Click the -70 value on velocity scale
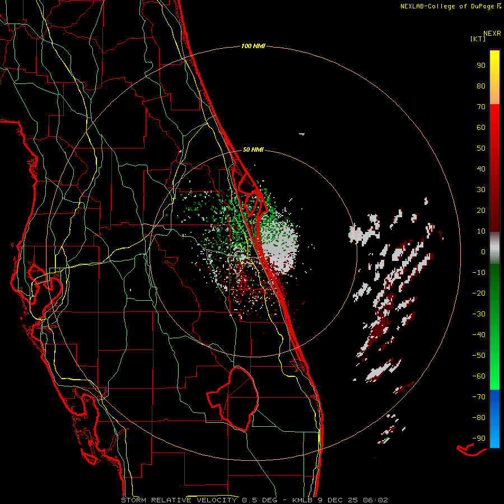The image size is (504, 504). pos(479,397)
